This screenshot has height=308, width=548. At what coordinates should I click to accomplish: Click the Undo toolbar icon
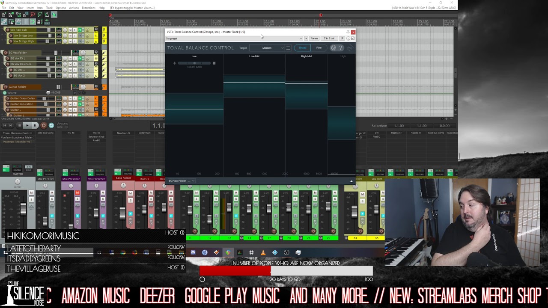33,15
